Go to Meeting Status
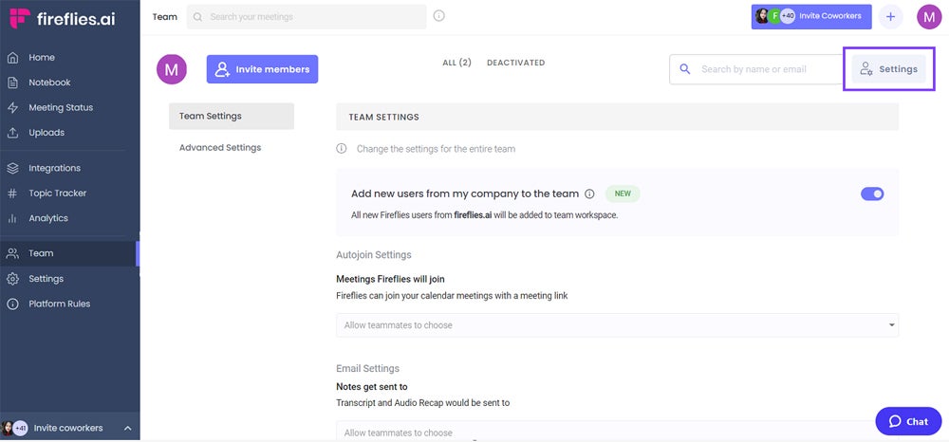The height and width of the screenshot is (442, 949). [x=61, y=107]
